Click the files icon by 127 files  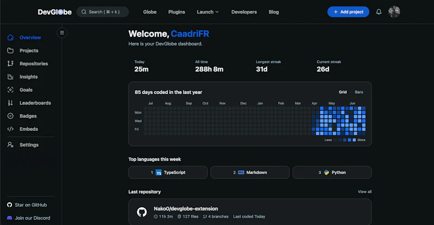coord(179,216)
